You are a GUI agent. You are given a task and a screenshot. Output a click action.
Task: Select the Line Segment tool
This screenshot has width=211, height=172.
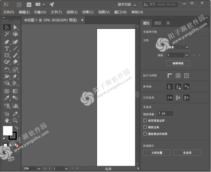click(x=15, y=49)
